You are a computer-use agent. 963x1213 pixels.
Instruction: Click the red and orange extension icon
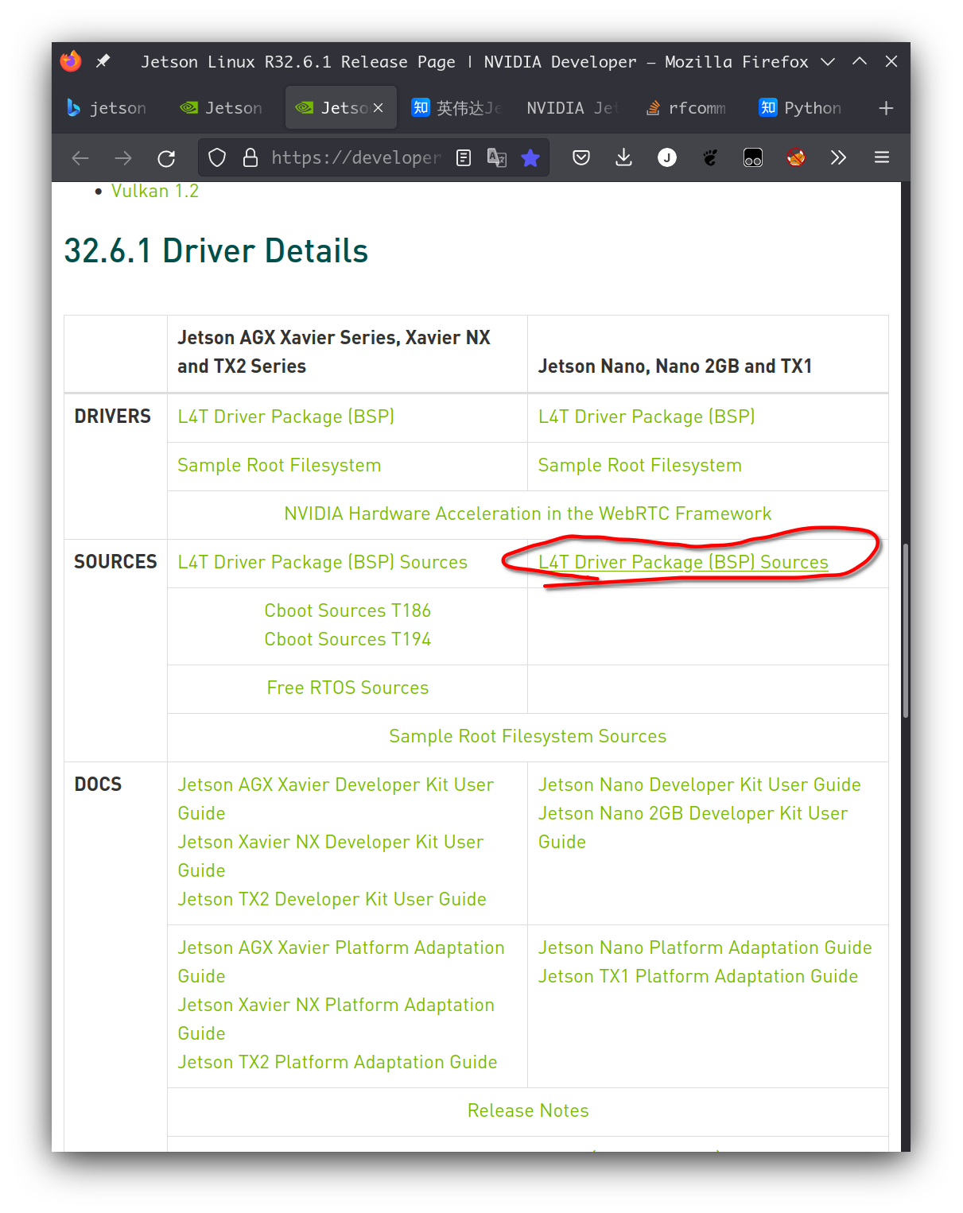tap(796, 157)
